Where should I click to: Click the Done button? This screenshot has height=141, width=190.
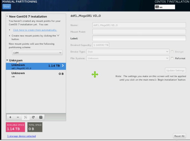(x=7, y=7)
